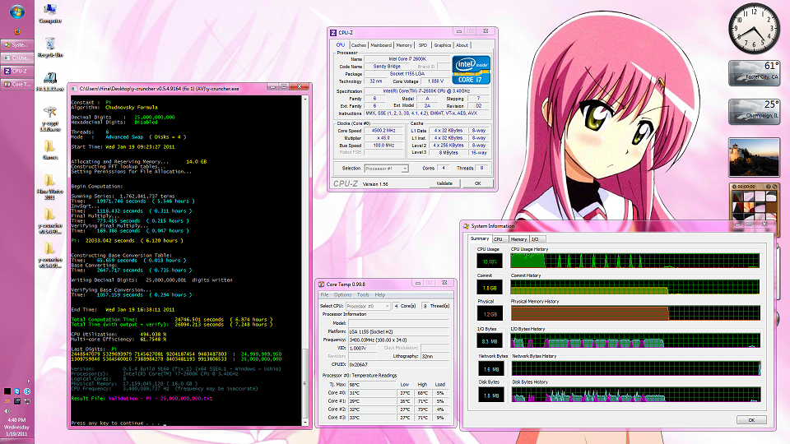Viewport: 790px width, 444px height.
Task: Open the Champaign weather gadget
Action: [x=753, y=111]
